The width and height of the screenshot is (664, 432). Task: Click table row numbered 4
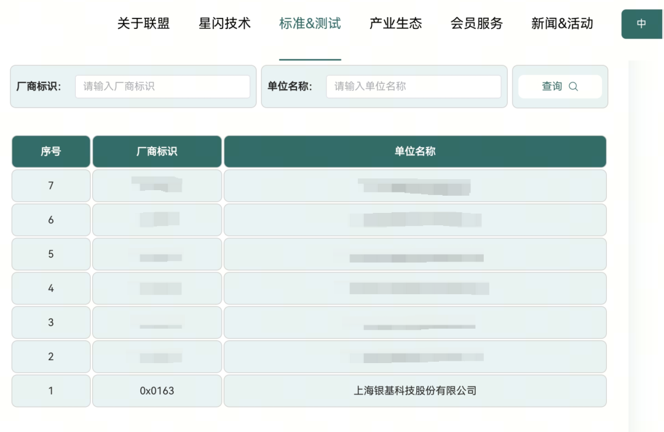(x=50, y=288)
